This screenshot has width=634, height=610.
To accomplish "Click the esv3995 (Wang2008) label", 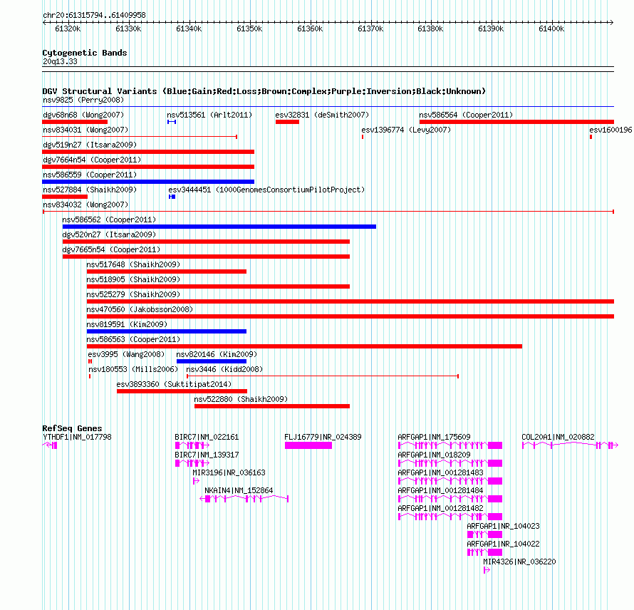I will click(126, 354).
